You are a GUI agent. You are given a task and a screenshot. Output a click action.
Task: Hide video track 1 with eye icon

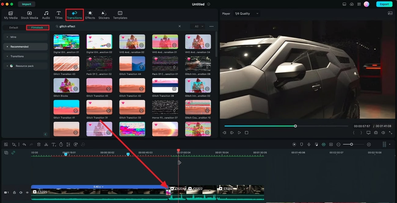[27, 193]
